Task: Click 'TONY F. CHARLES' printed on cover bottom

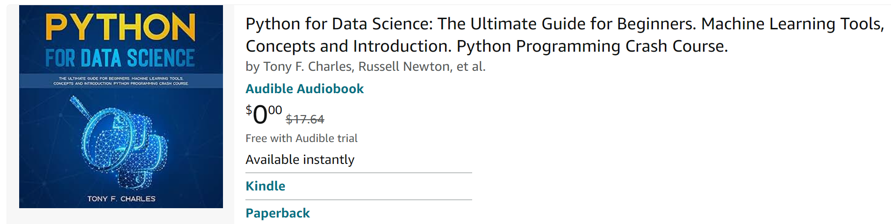Action: point(121,199)
